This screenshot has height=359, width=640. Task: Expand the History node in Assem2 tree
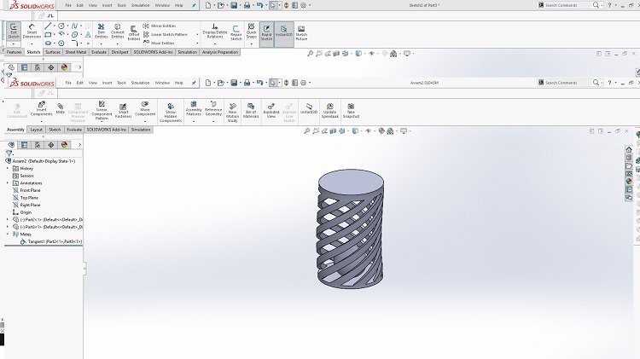pos(8,169)
